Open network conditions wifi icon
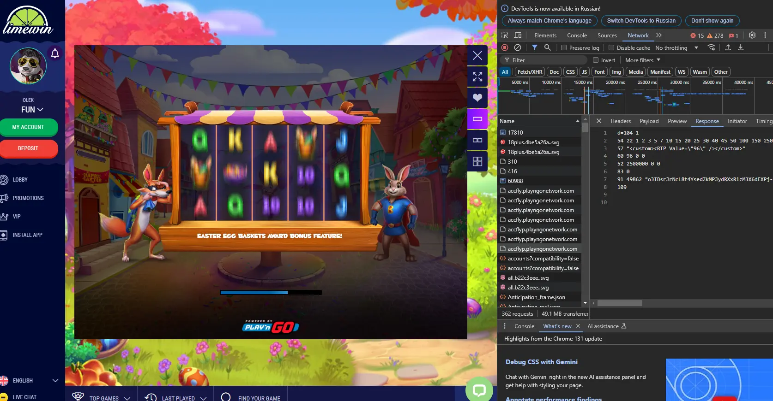Screen dimensions: 773x401 (x=711, y=47)
